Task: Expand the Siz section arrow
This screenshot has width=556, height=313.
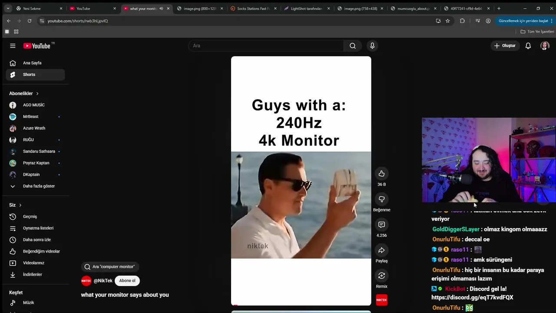Action: (20, 205)
